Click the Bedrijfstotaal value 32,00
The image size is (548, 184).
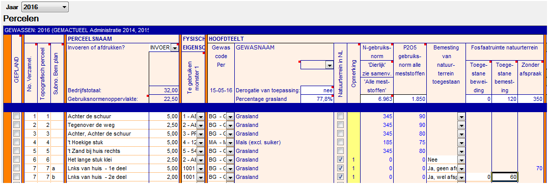click(164, 90)
